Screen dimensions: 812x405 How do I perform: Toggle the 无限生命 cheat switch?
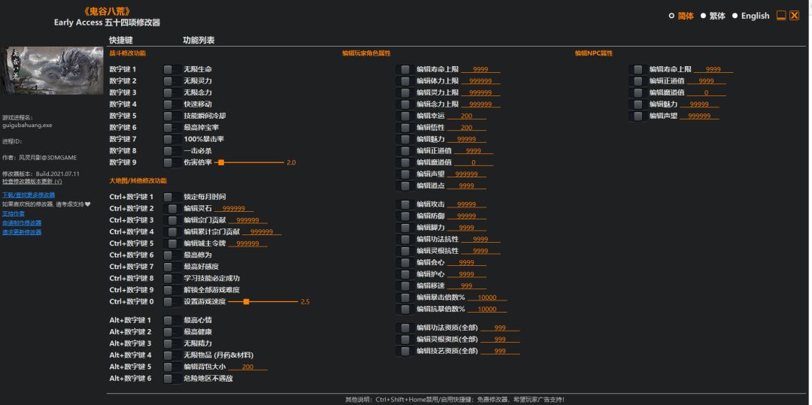169,69
